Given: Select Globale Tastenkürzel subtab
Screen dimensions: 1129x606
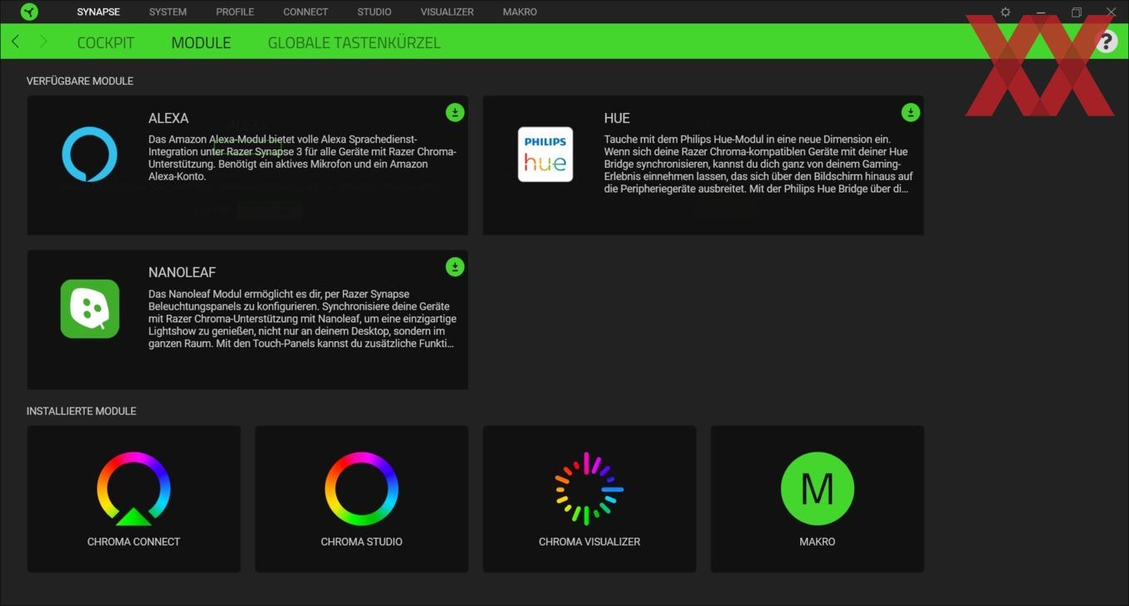Looking at the screenshot, I should pyautogui.click(x=354, y=42).
